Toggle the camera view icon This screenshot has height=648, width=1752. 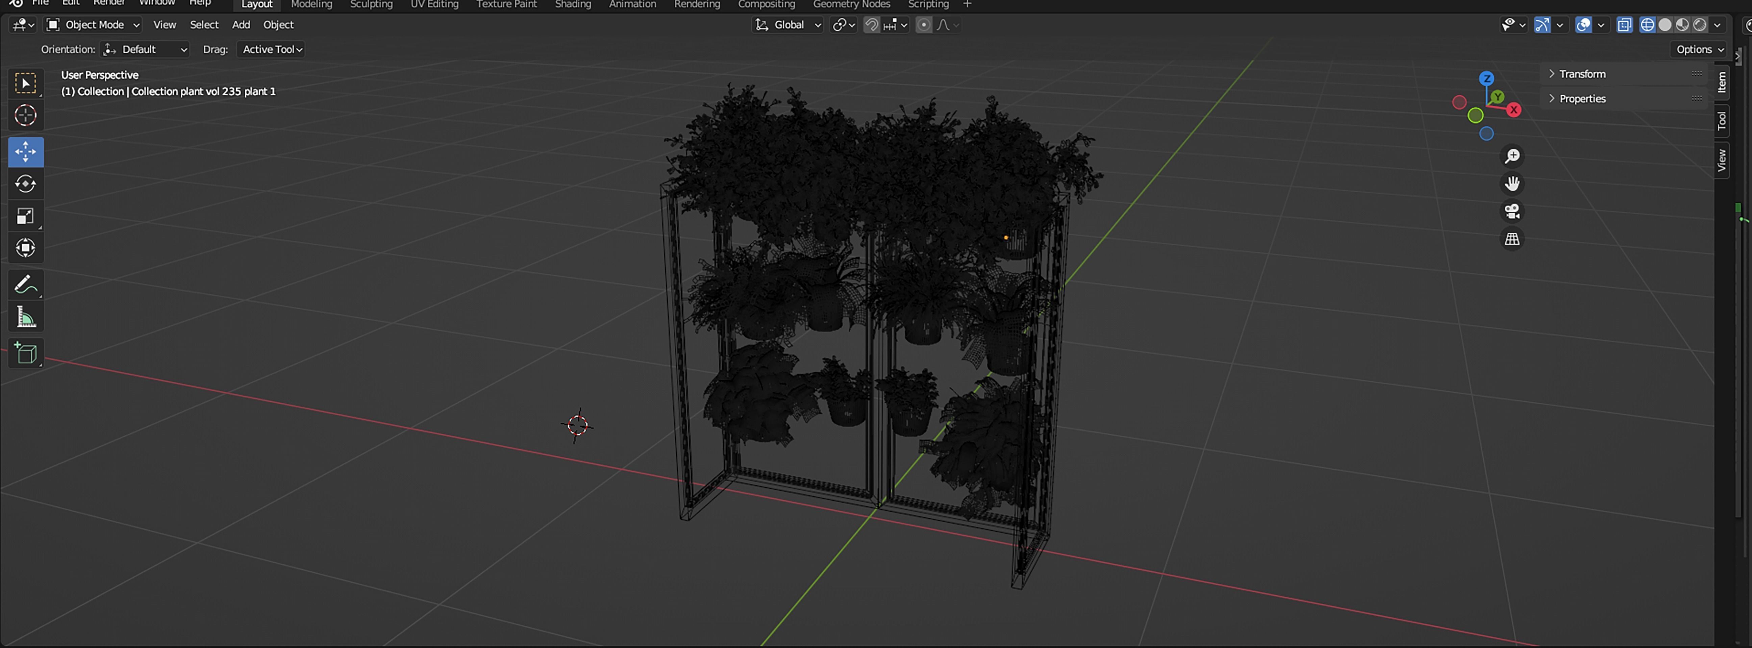(1512, 211)
